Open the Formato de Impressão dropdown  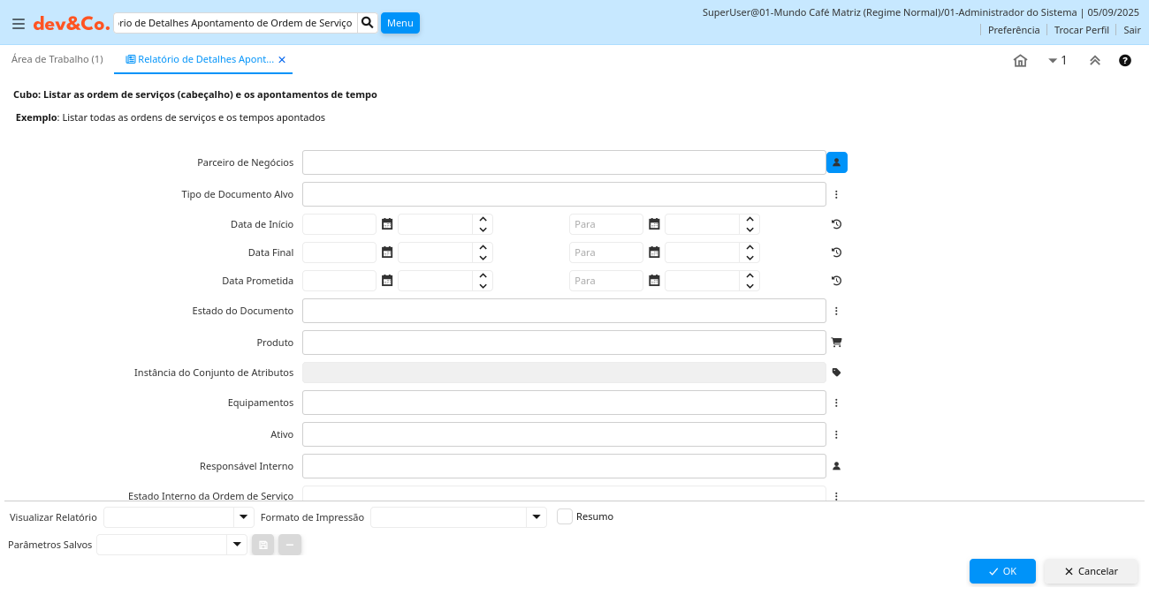coord(536,516)
